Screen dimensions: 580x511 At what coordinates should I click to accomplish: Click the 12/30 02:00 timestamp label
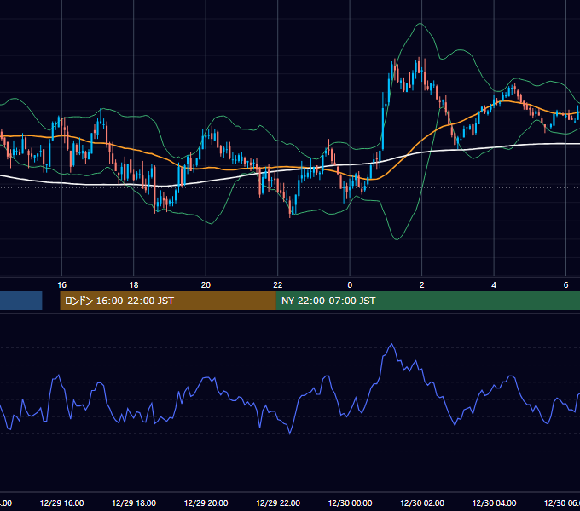tap(422, 502)
